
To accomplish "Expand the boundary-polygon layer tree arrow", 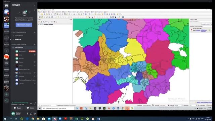I will click(x=39, y=24).
